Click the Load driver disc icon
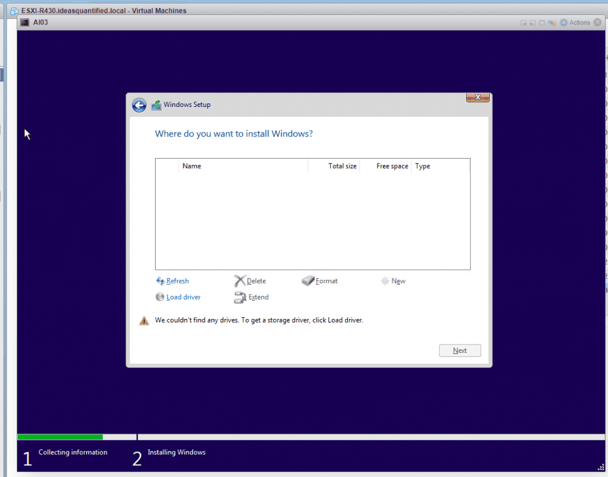Image resolution: width=608 pixels, height=477 pixels. point(160,296)
